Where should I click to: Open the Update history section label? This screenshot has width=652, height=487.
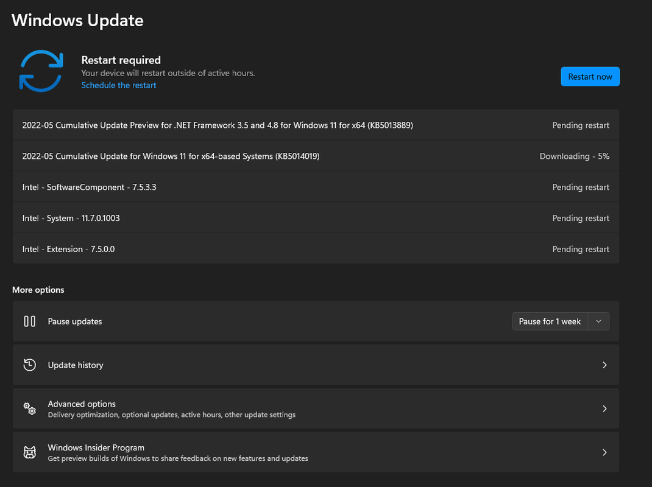(x=76, y=365)
